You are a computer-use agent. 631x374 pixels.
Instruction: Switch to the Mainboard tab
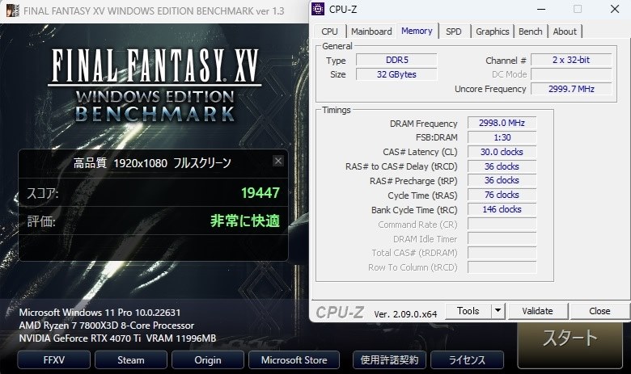[x=371, y=32]
